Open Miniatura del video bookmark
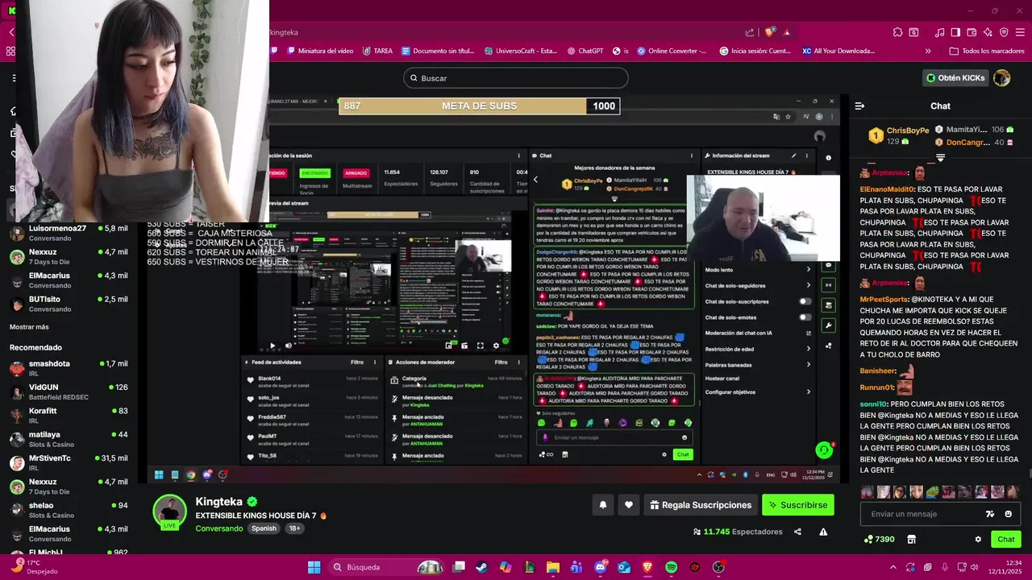The height and width of the screenshot is (580, 1032). 319,51
